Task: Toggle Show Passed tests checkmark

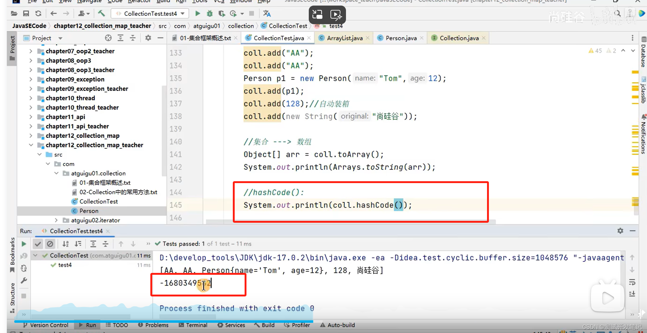Action: click(38, 244)
